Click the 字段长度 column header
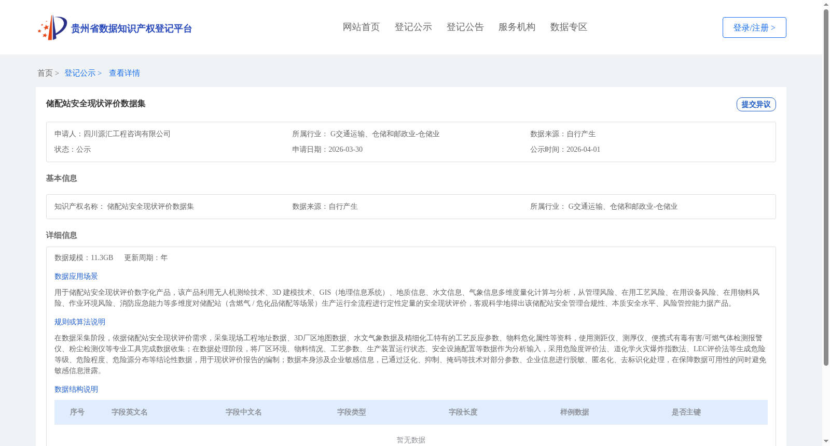This screenshot has height=446, width=830. (463, 412)
